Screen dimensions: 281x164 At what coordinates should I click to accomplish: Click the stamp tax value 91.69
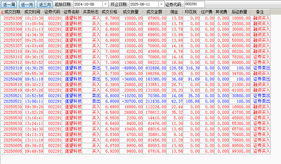pyautogui.click(x=194, y=79)
